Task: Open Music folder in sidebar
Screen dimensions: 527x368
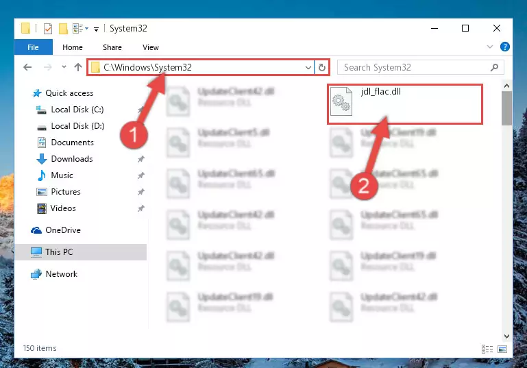Action: click(x=62, y=175)
